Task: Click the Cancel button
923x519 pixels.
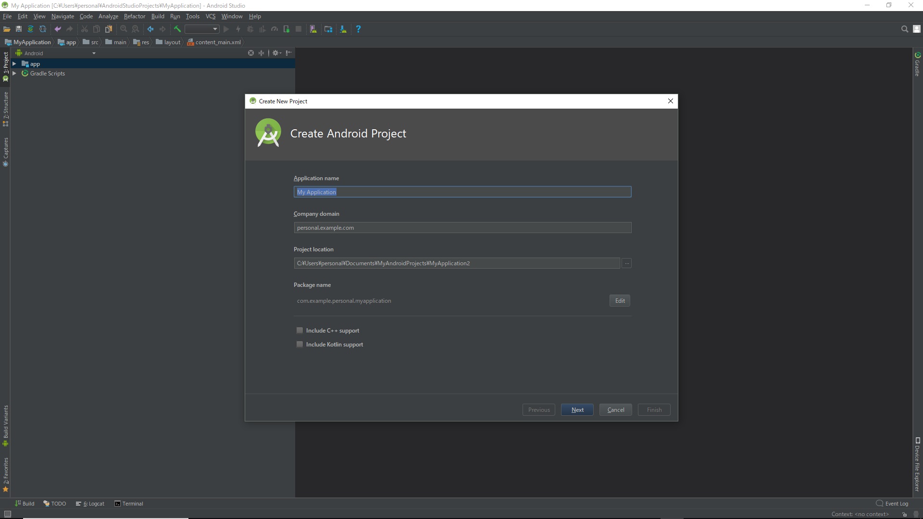Action: tap(616, 410)
